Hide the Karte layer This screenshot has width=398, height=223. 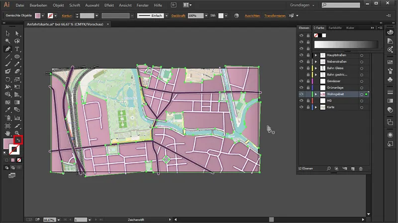(x=301, y=107)
